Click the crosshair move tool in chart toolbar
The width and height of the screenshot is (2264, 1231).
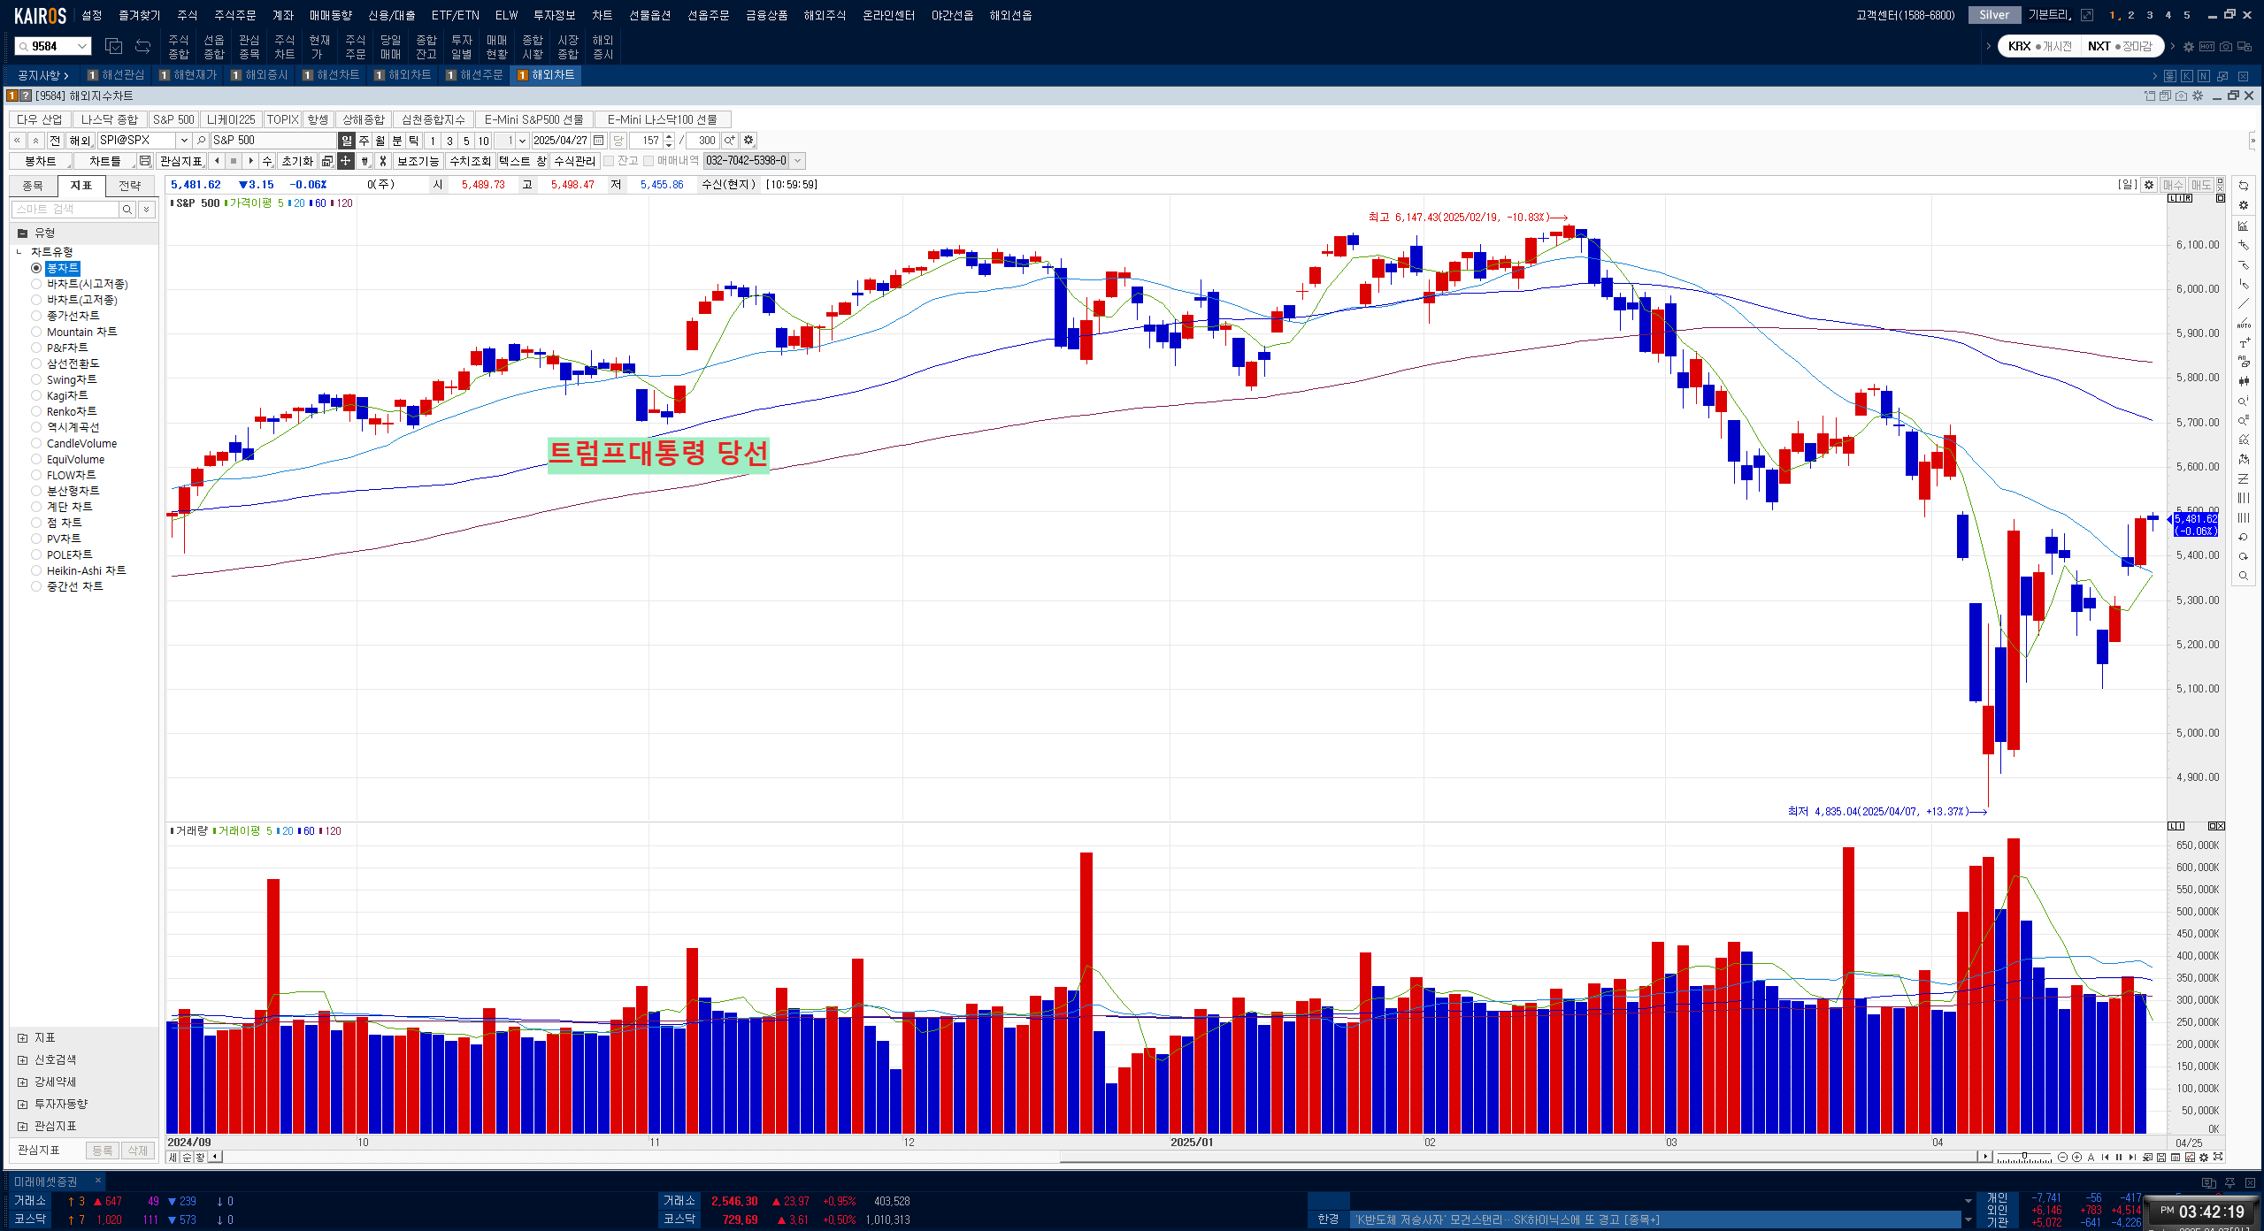pos(346,161)
